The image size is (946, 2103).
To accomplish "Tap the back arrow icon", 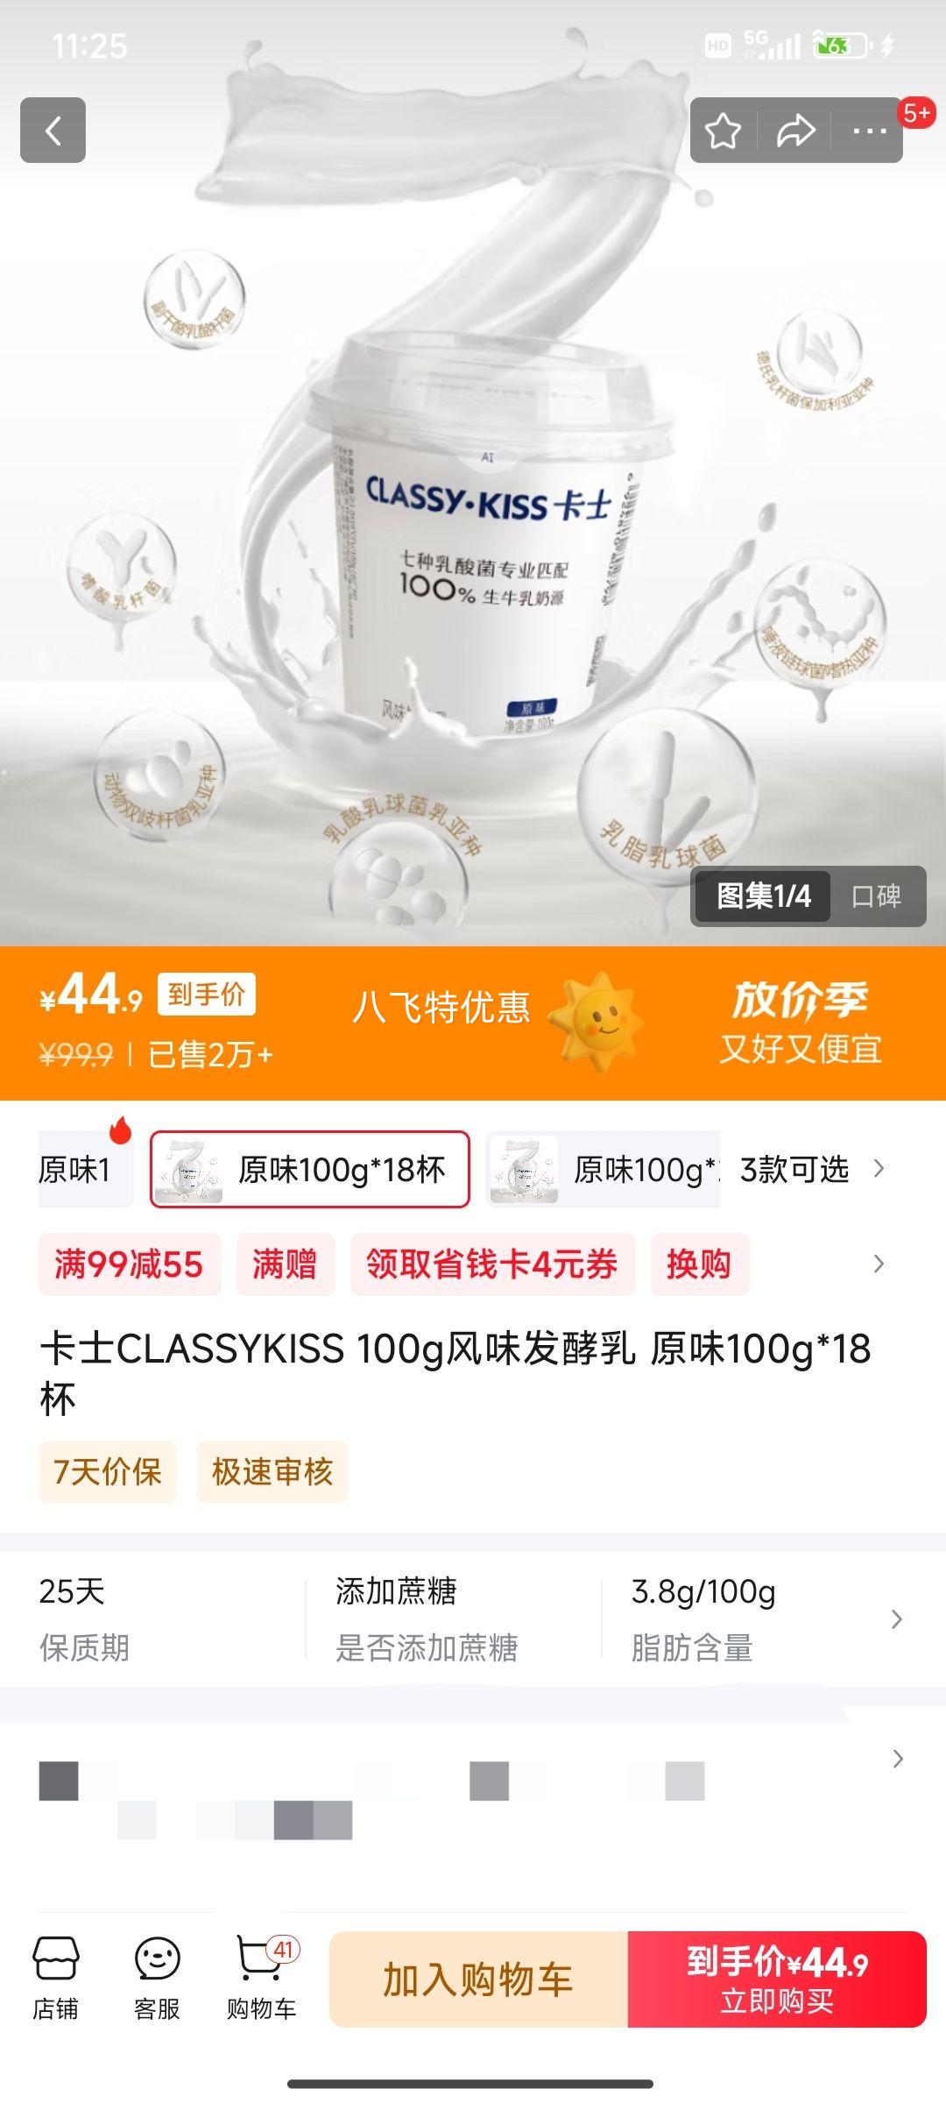I will pos(53,131).
